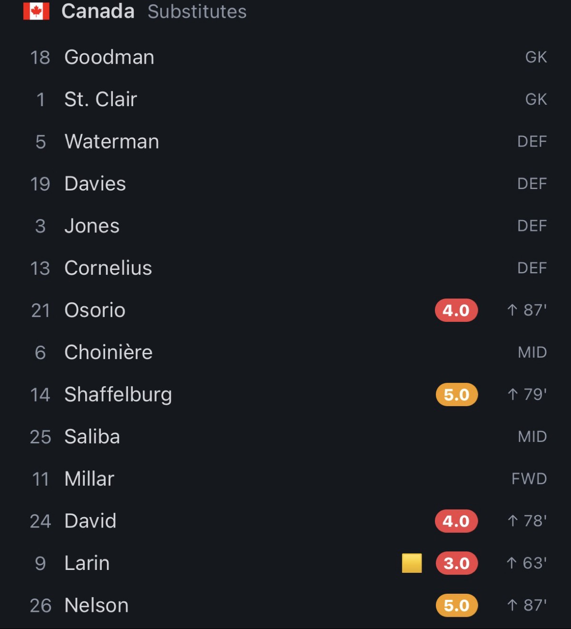Open Saliba's player profile
571x629 pixels.
coord(285,437)
